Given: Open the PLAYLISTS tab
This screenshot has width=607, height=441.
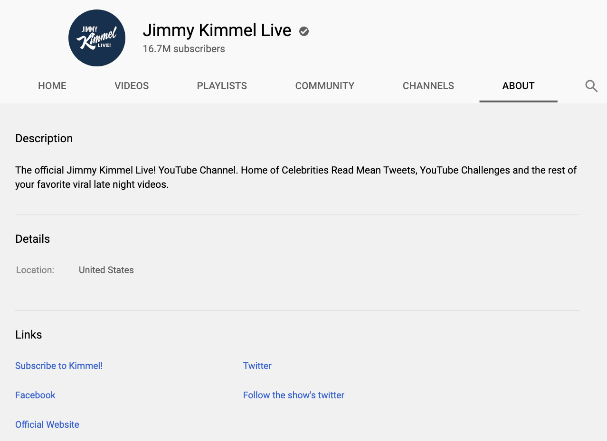Looking at the screenshot, I should pos(222,86).
